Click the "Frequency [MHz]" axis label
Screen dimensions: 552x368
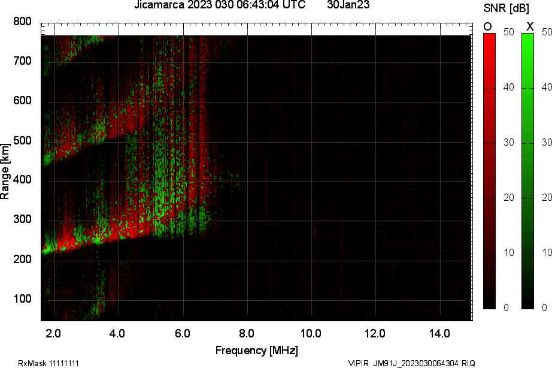(x=256, y=350)
